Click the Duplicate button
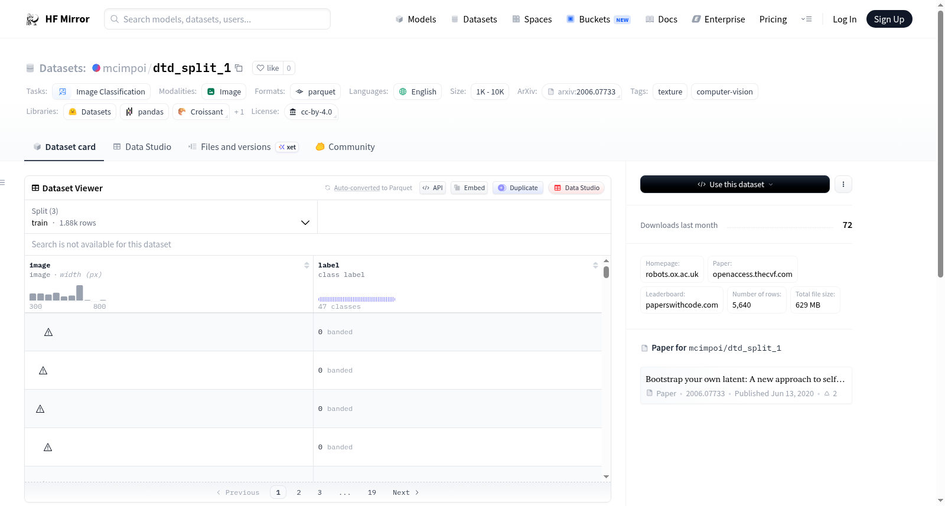Screen dimensions: 945x506 click(x=518, y=188)
